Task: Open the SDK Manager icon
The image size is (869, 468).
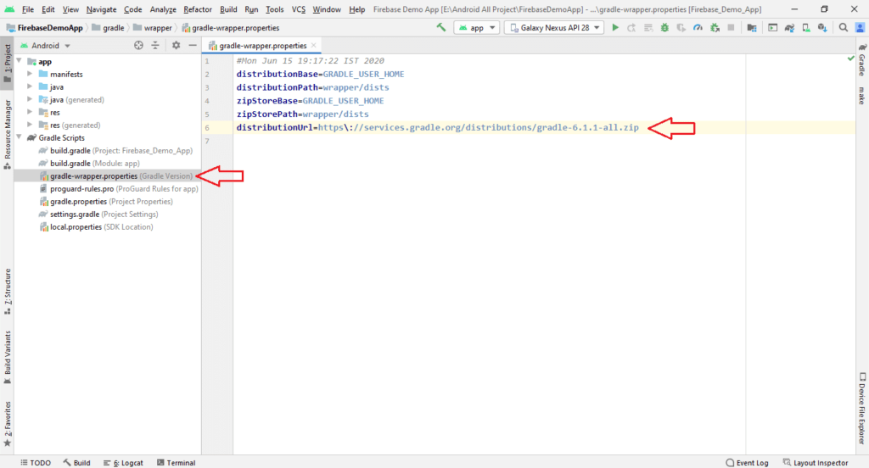Action: pos(822,27)
